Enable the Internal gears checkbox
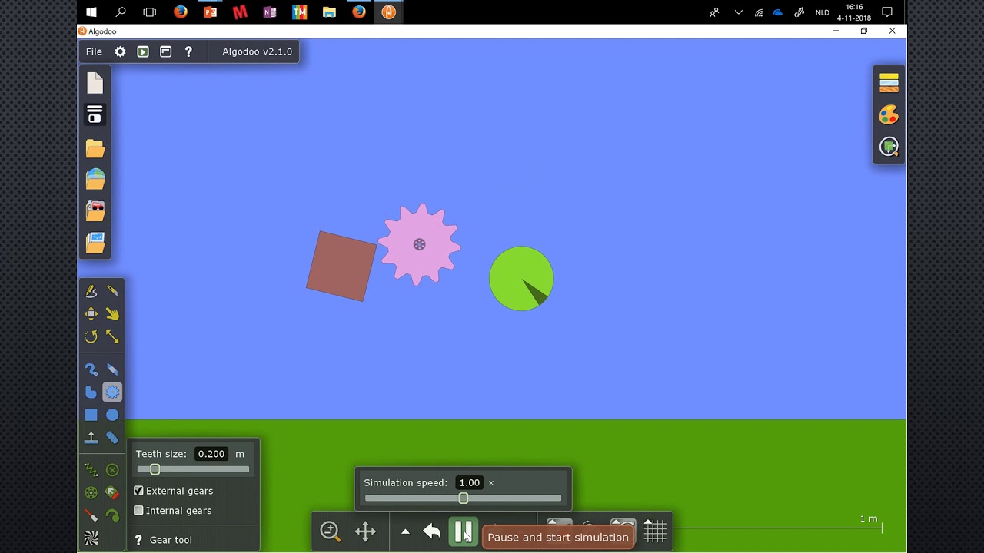 (x=138, y=511)
